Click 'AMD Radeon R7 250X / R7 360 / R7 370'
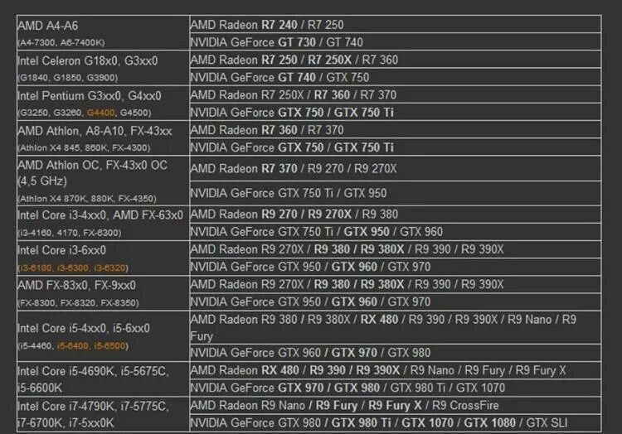 pyautogui.click(x=396, y=95)
